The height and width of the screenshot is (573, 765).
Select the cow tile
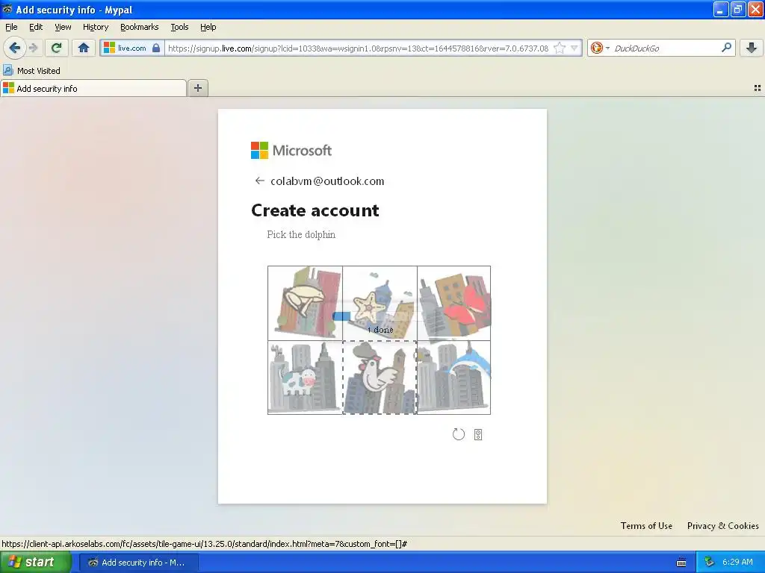[305, 378]
